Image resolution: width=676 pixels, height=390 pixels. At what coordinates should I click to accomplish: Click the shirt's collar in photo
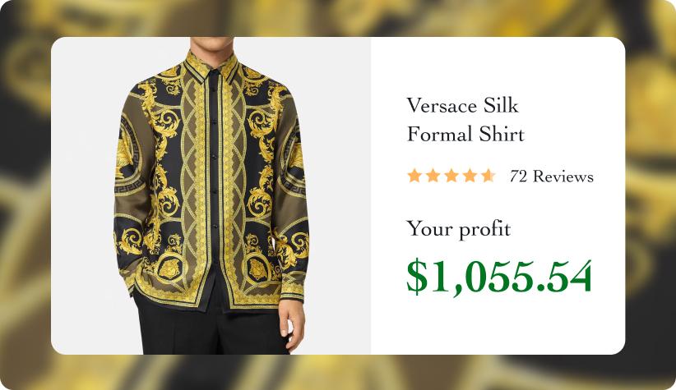click(x=211, y=67)
